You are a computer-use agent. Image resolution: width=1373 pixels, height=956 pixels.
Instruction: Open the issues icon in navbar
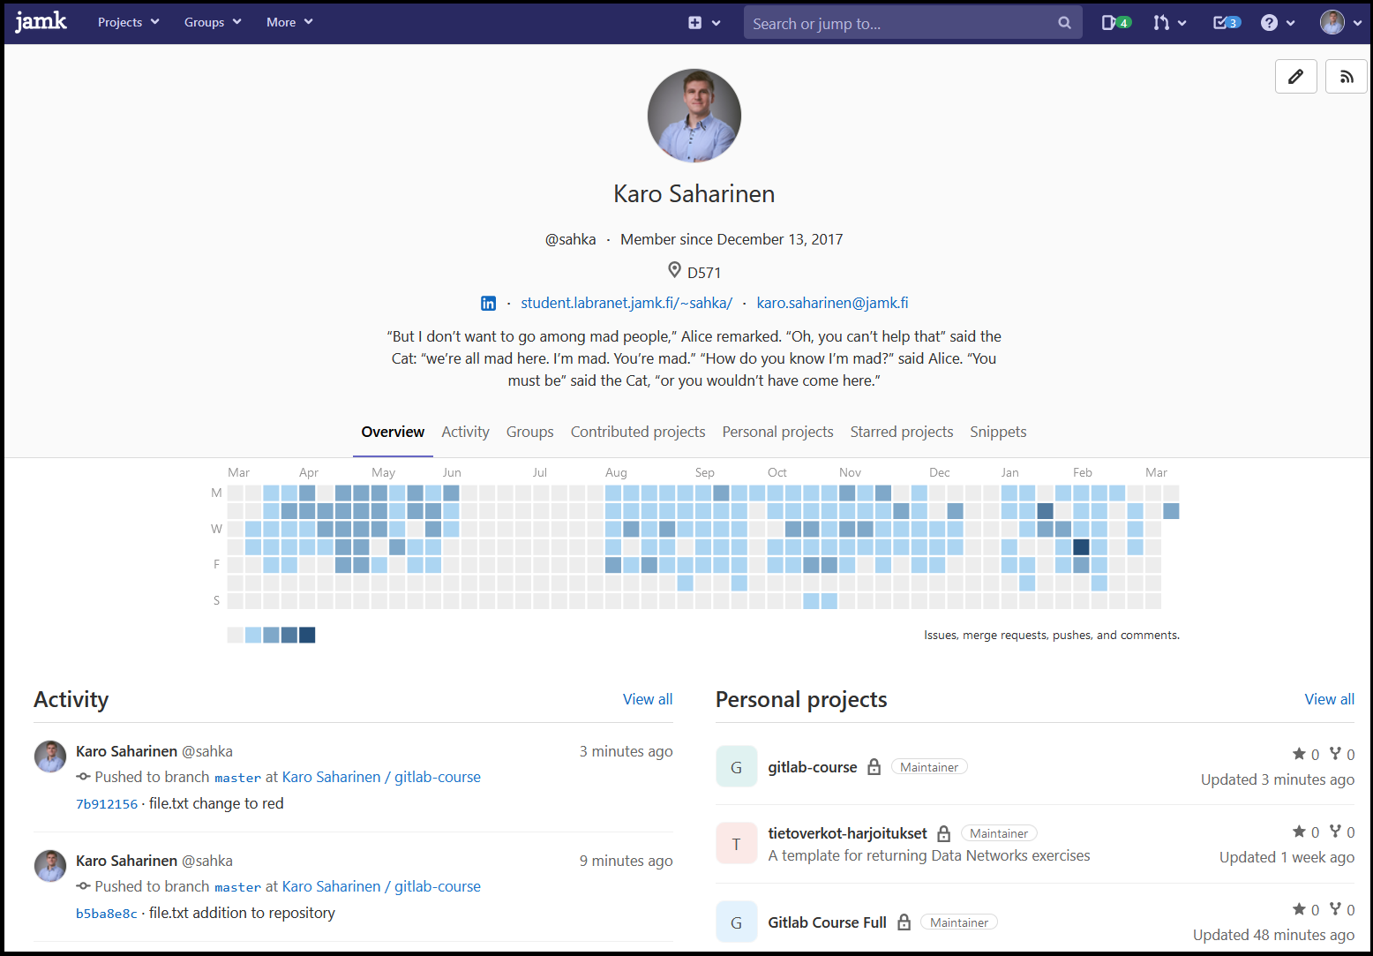coord(1115,23)
